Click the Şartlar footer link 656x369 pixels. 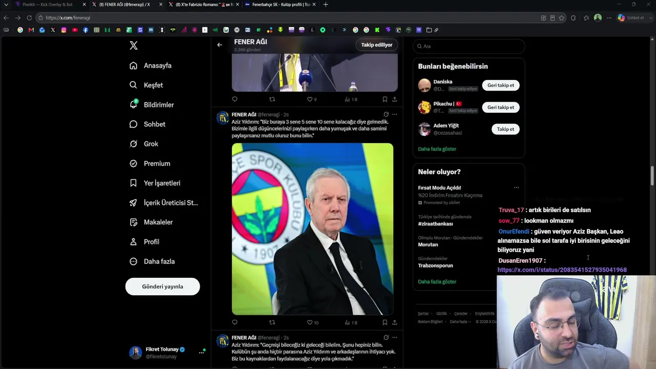[x=423, y=314]
